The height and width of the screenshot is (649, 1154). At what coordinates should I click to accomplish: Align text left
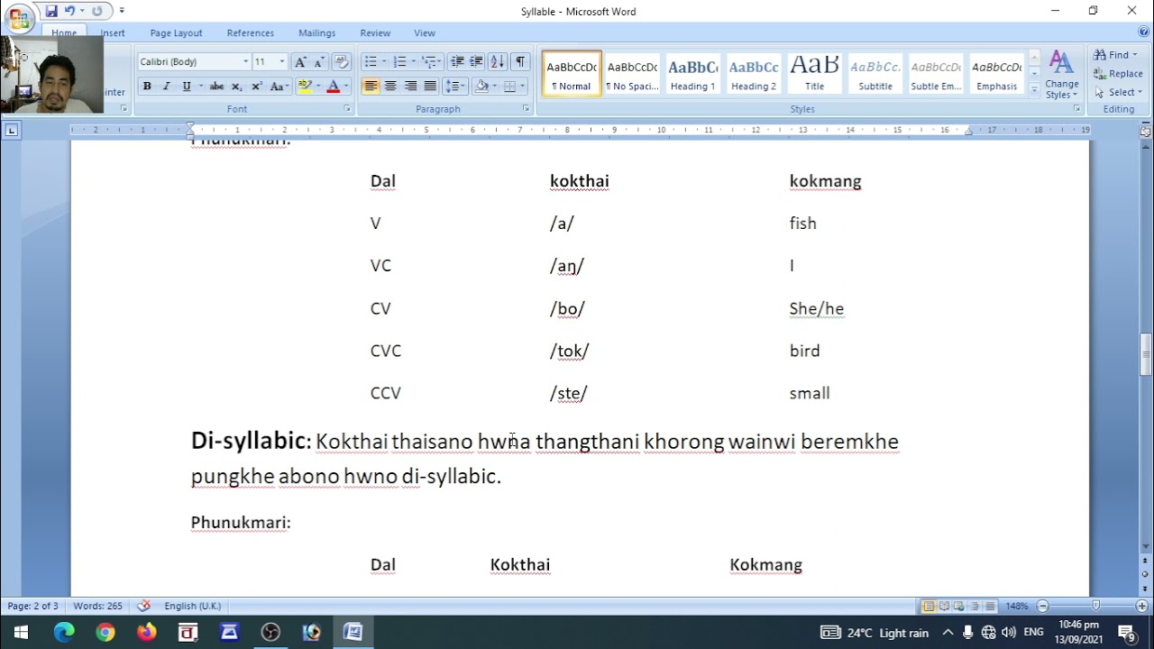click(371, 87)
